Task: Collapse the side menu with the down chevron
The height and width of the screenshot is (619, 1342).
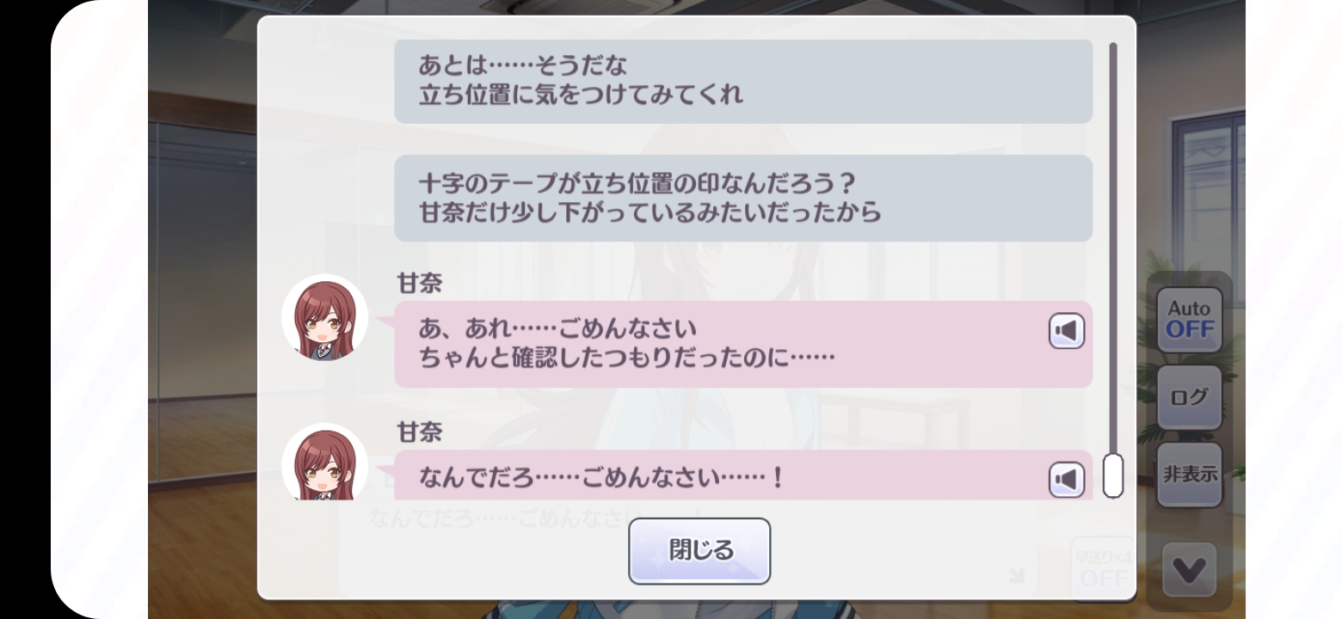Action: [x=1190, y=569]
